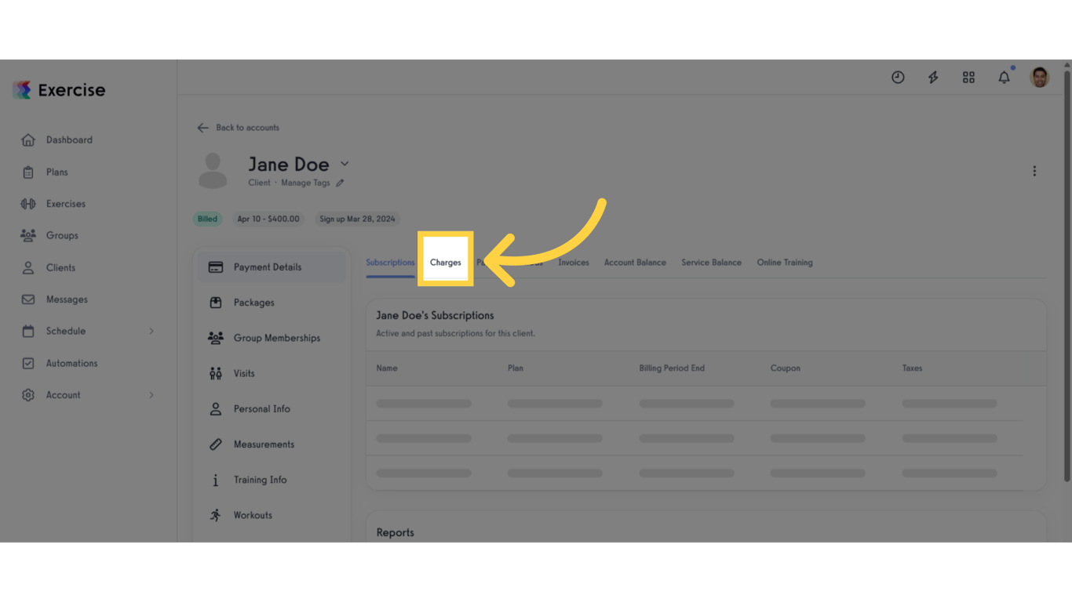1072x602 pixels.
Task: Click the Coupon column header
Action: [x=786, y=368]
